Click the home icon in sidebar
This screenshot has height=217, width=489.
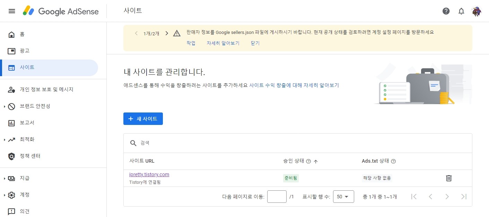coord(11,34)
